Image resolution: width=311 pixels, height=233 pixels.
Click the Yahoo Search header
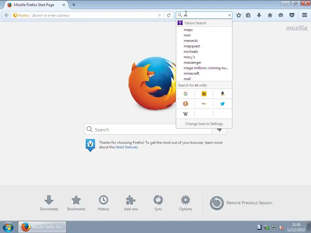[204, 23]
